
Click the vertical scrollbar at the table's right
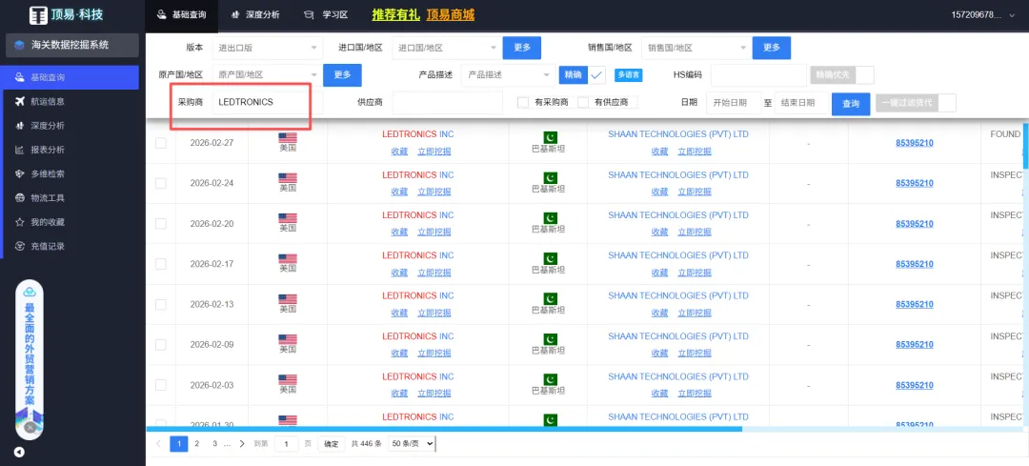[x=1026, y=145]
